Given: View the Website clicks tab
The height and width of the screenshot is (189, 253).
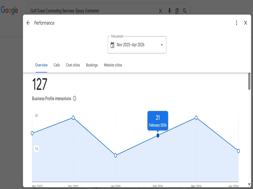Looking at the screenshot, I should [x=113, y=65].
